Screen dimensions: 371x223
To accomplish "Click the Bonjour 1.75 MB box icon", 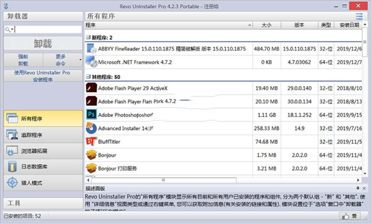I will click(x=92, y=155).
